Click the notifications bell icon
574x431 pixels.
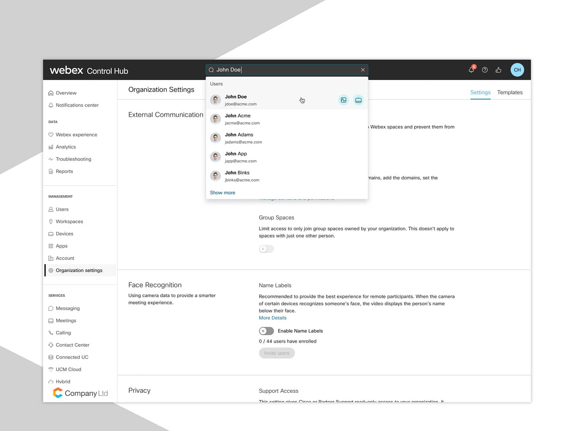(471, 70)
